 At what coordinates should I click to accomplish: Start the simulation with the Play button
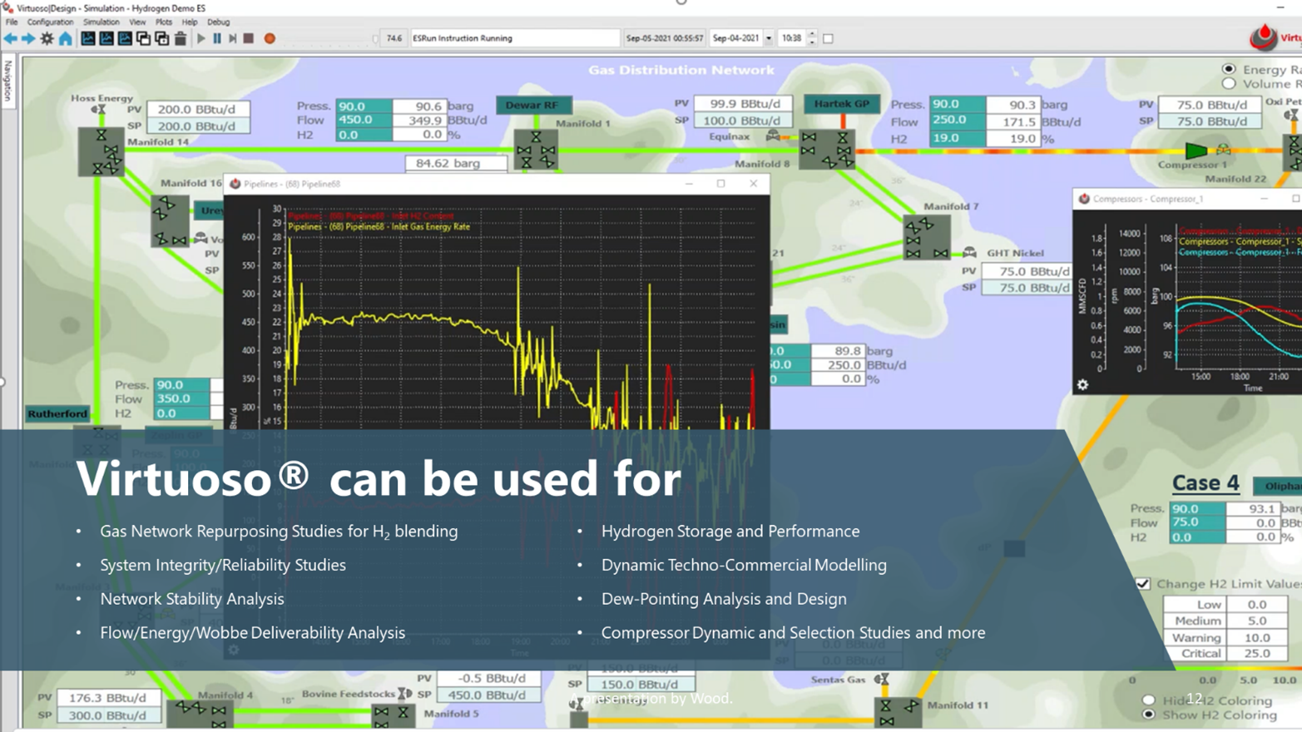tap(200, 38)
